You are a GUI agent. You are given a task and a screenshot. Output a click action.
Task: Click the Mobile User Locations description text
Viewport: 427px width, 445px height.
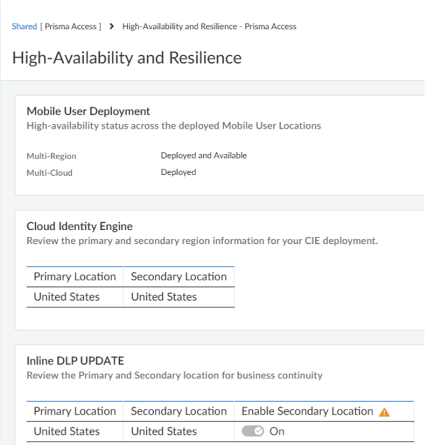pos(174,126)
